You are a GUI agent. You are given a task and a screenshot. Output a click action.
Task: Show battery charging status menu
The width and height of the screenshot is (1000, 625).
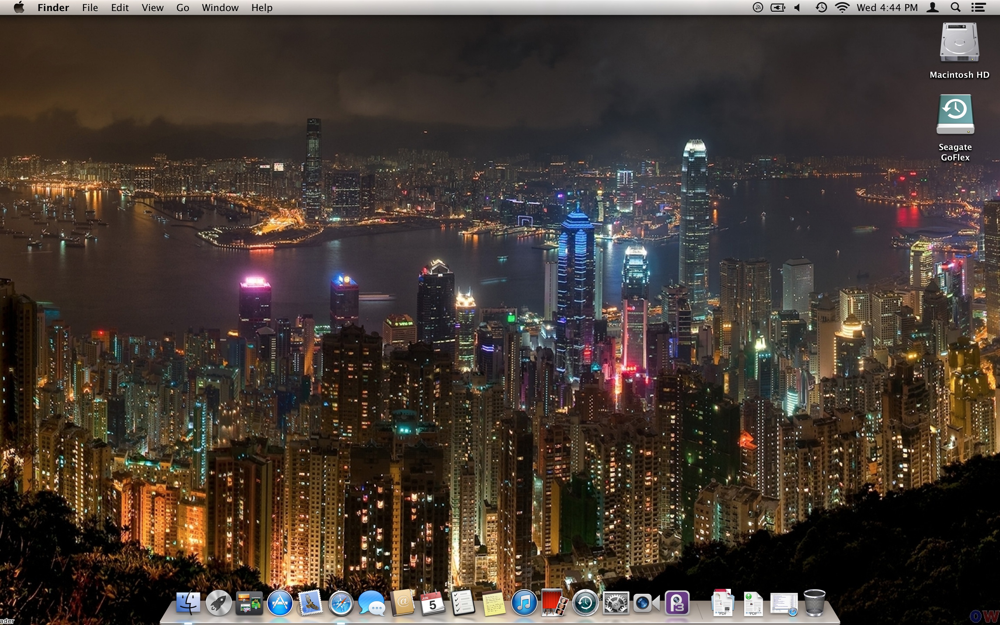coord(778,7)
